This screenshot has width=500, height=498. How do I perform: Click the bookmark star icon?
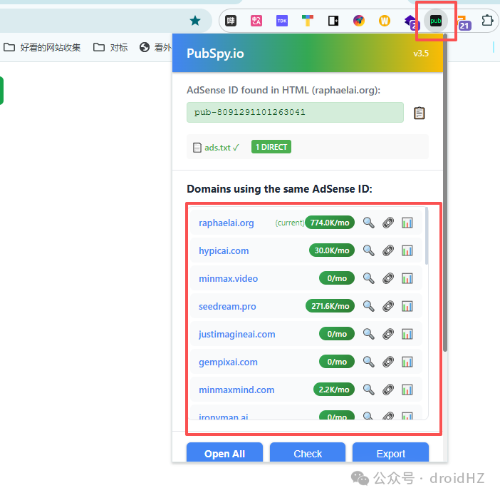pos(195,21)
